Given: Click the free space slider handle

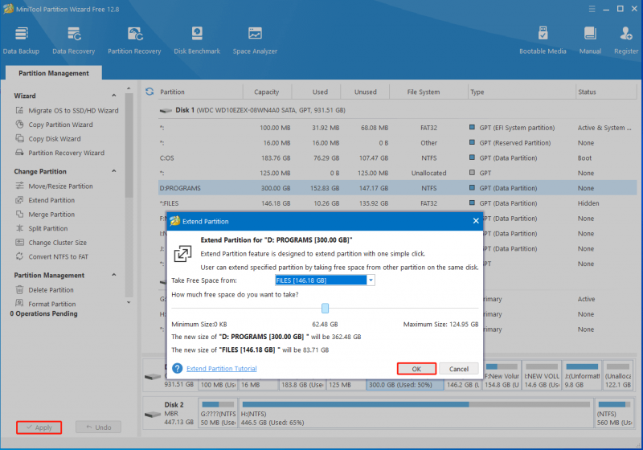Looking at the screenshot, I should (x=326, y=309).
